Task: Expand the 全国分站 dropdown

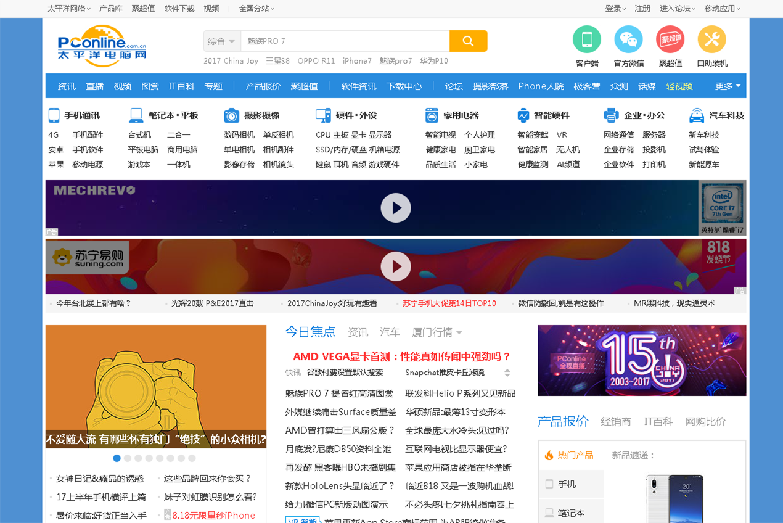Action: [256, 9]
